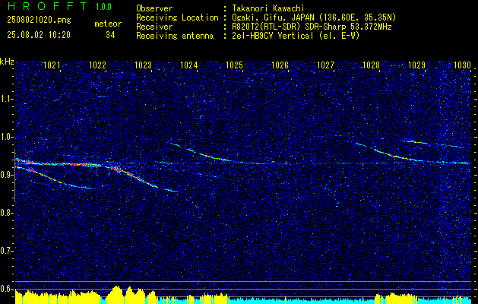Viewport: 478px width, 304px height.
Task: Click antenna text 2el-HB9CV Vertical
Action: (273, 36)
